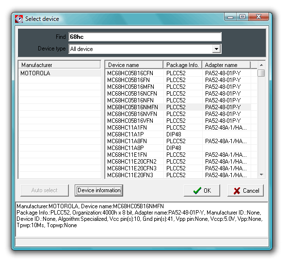Select device MC68HC11A1P
This screenshot has height=266, width=289.
(x=125, y=134)
